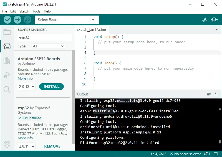Open editor tab options ellipsis menu

pyautogui.click(x=216, y=29)
